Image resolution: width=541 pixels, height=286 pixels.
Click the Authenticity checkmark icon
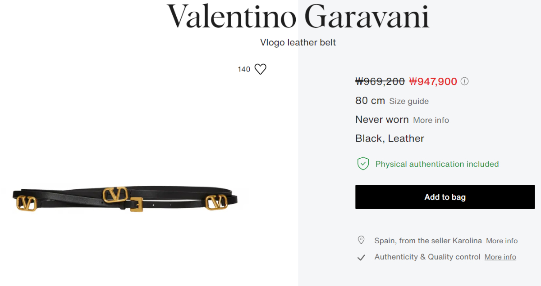pos(361,258)
